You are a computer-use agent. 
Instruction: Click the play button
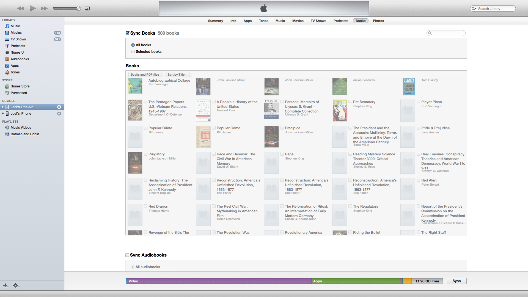[33, 8]
